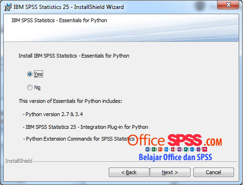Cancel the installation wizard
This screenshot has height=185, width=243.
214,172
